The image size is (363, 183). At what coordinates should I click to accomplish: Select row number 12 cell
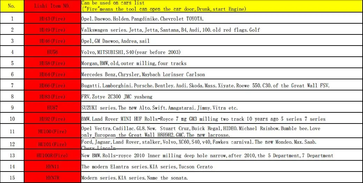tap(12, 143)
